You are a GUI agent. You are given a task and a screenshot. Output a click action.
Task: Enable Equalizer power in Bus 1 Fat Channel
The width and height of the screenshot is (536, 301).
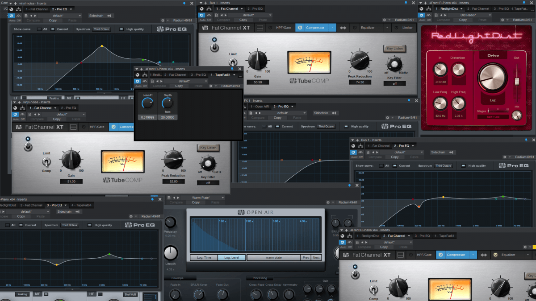click(354, 28)
